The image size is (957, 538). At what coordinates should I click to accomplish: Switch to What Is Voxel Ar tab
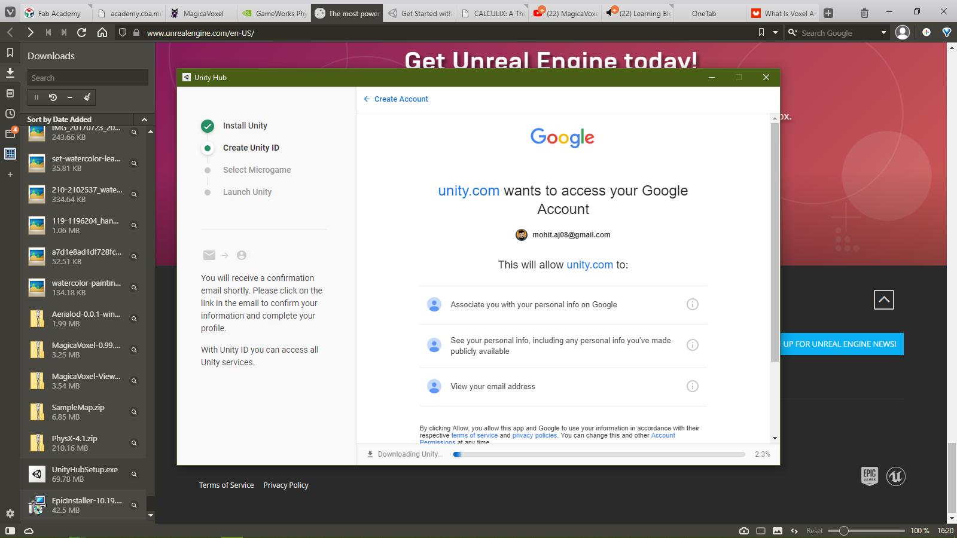[783, 13]
